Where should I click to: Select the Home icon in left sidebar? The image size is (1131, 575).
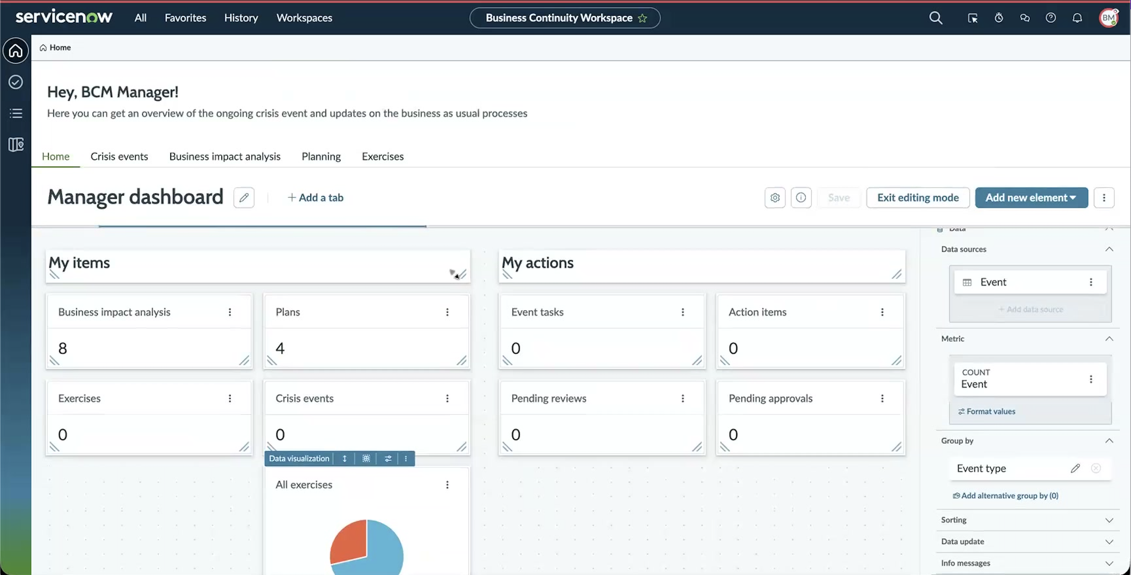click(x=15, y=50)
